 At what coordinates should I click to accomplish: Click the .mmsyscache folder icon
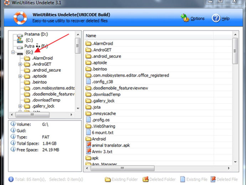point(88,113)
